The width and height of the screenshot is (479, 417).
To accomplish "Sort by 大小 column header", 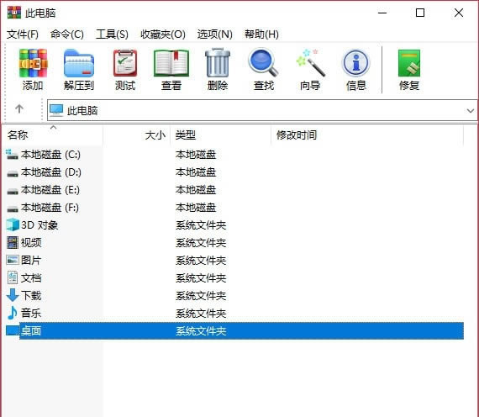I will (136, 135).
